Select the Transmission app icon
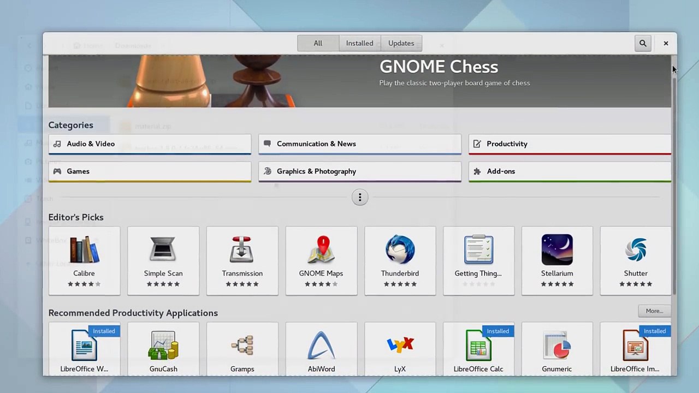Image resolution: width=699 pixels, height=393 pixels. [x=242, y=250]
